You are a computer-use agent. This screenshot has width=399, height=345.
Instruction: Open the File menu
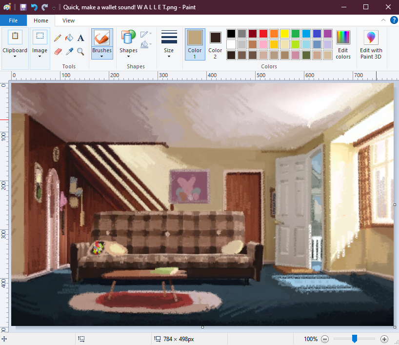(x=13, y=20)
